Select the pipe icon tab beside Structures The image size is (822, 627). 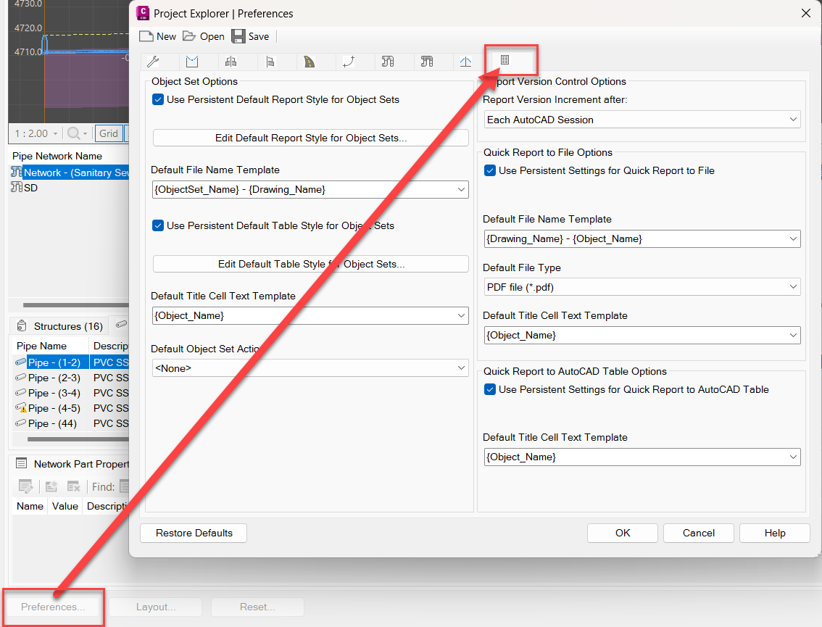(x=120, y=325)
